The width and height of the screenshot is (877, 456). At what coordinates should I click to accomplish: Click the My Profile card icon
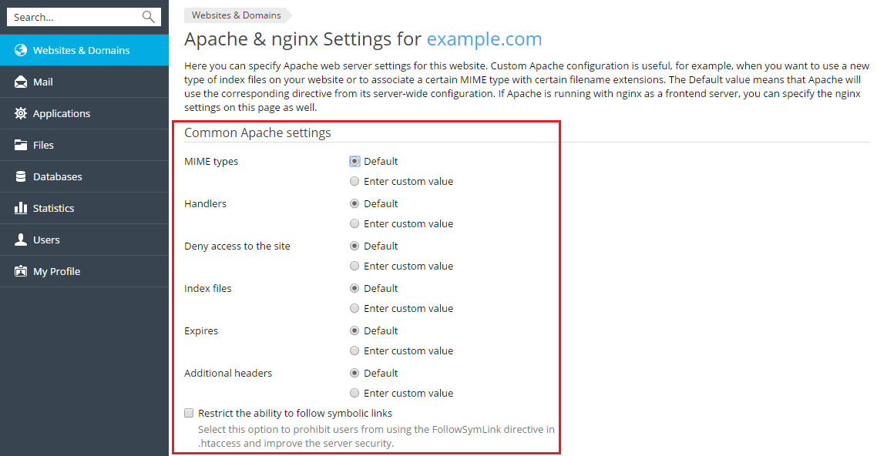coord(21,271)
